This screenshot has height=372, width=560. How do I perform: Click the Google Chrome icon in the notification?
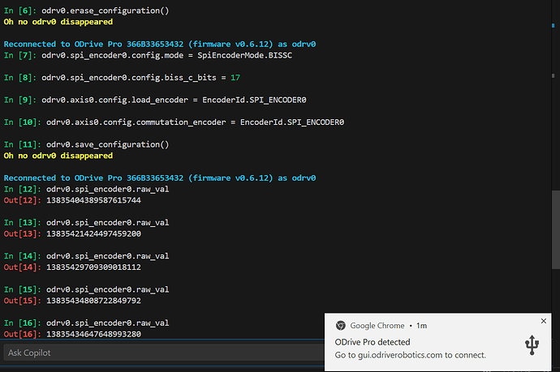[340, 325]
